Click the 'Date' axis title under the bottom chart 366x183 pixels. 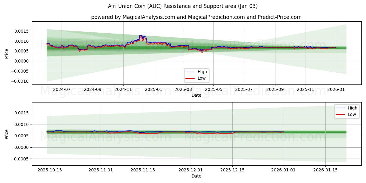click(196, 176)
